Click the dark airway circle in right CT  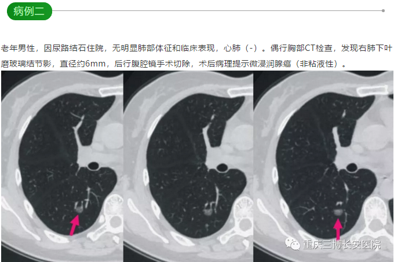352,167
